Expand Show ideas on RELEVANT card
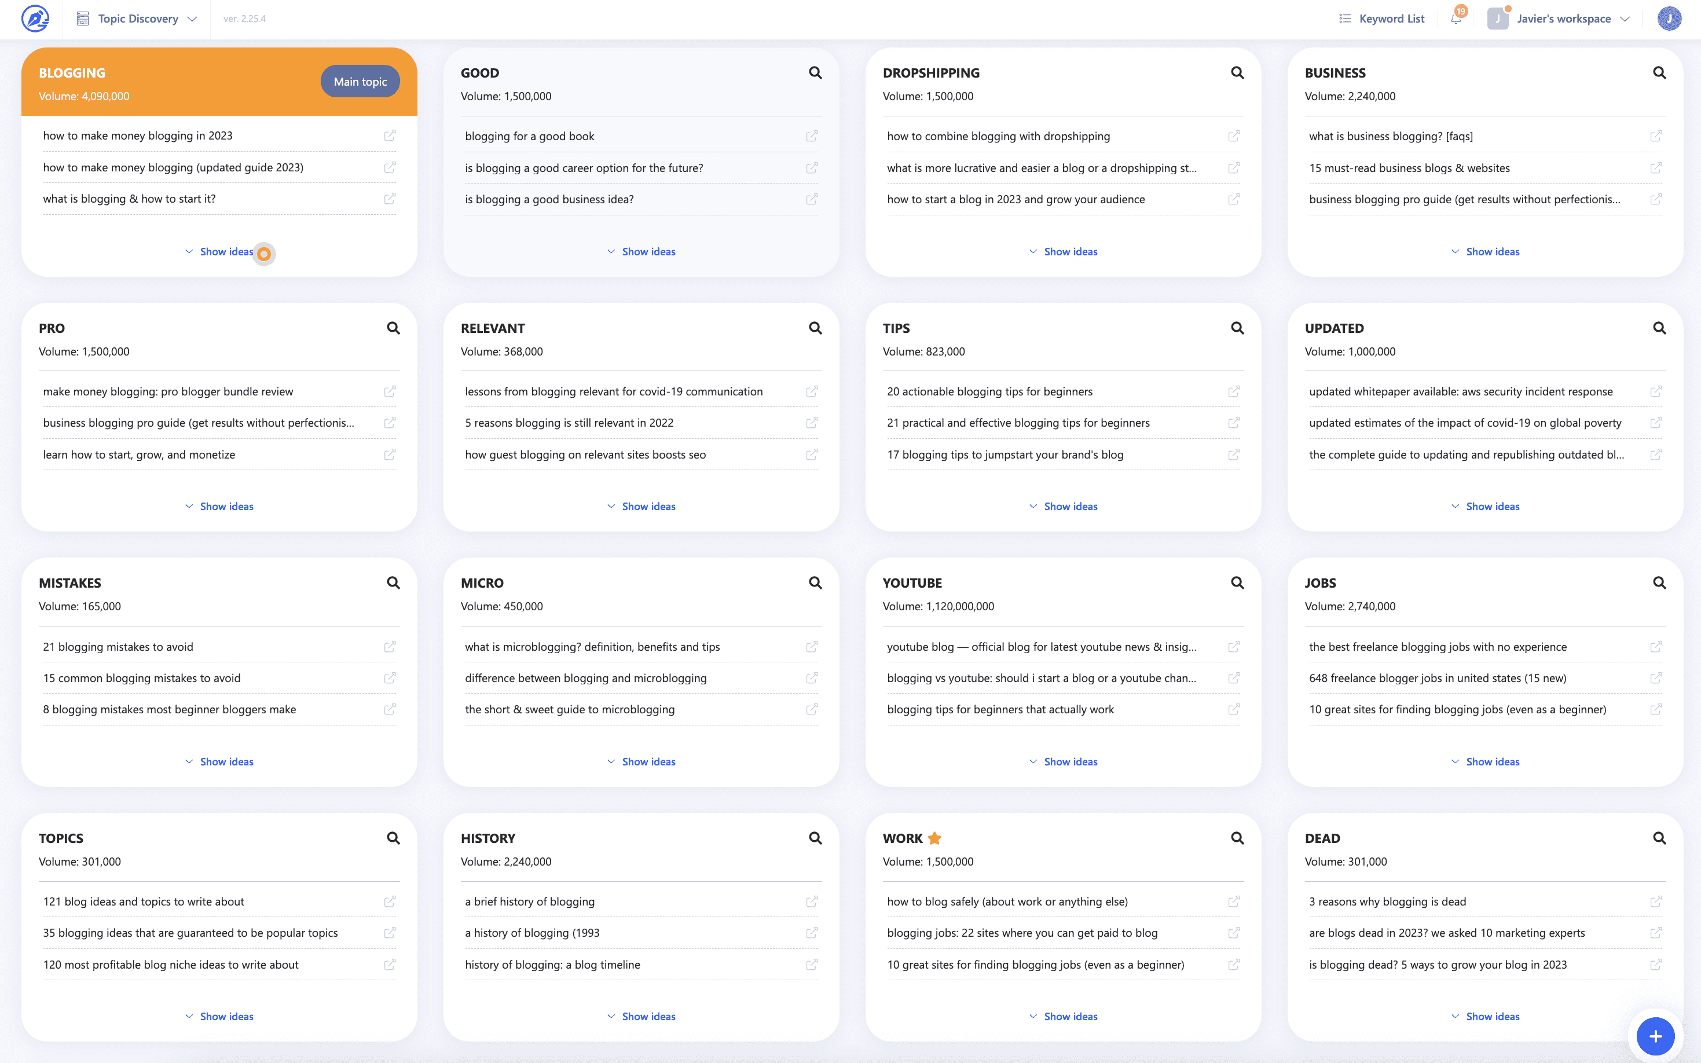The width and height of the screenshot is (1701, 1063). 641,506
